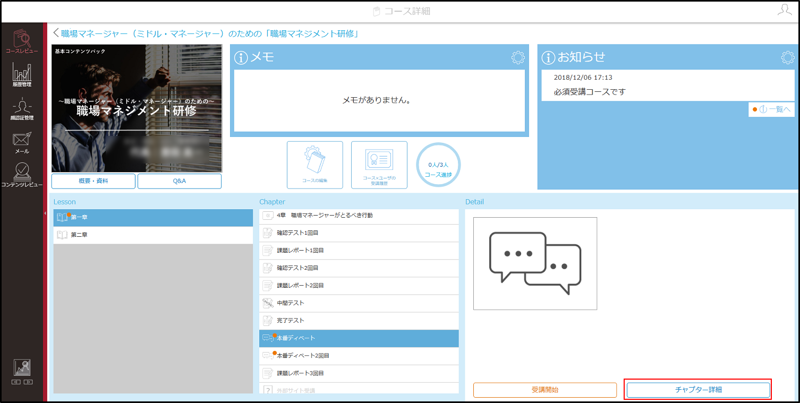The image size is (800, 403).
Task: Open コンテンツレビュー in the sidebar
Action: 22,175
